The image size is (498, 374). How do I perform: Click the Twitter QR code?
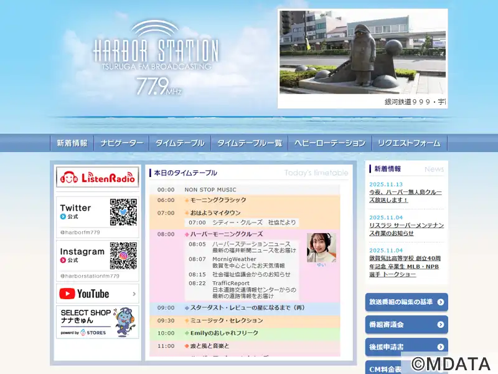(123, 212)
